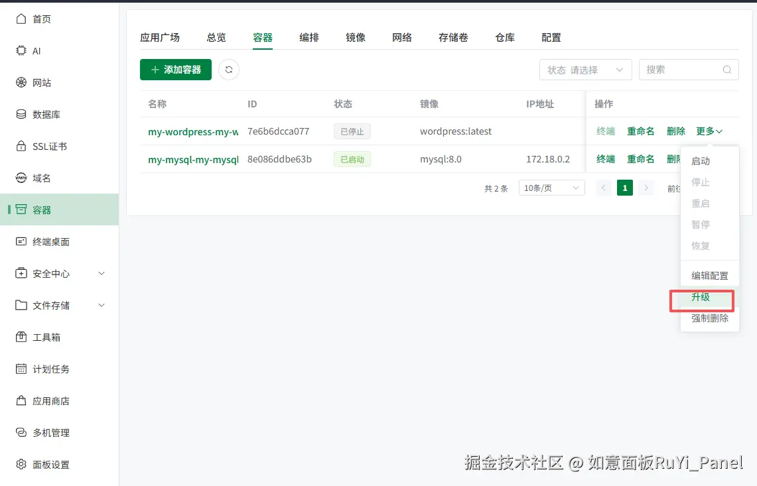This screenshot has width=757, height=486.
Task: Open the 网络 tab
Action: (x=401, y=38)
